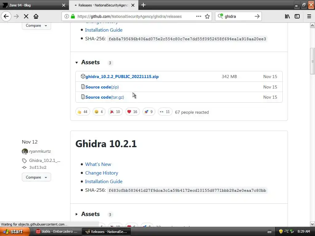Go back to the previous page
The width and height of the screenshot is (315, 236).
click(6, 16)
